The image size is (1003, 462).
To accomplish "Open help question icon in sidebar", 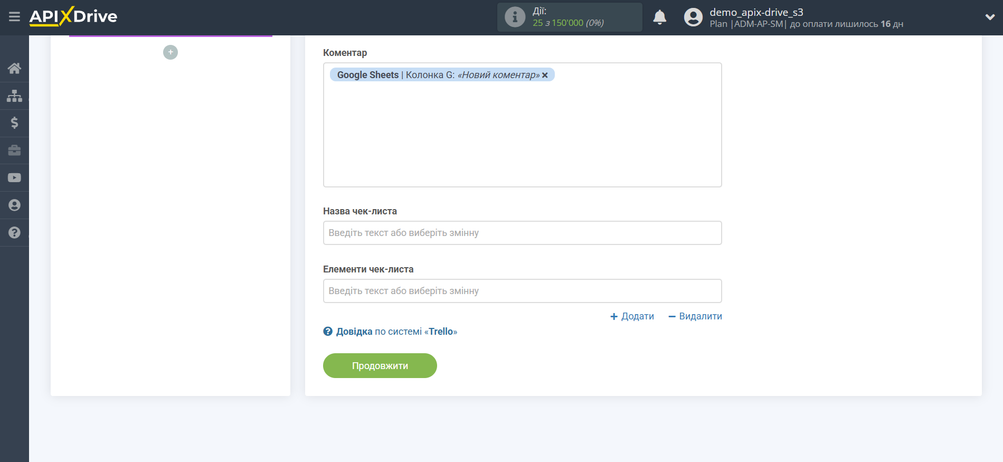I will (x=14, y=233).
